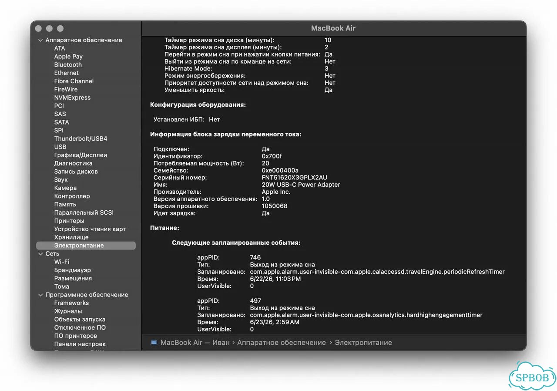Click MacBook Air — Иван in the path bar
The height and width of the screenshot is (391, 557).
point(195,343)
